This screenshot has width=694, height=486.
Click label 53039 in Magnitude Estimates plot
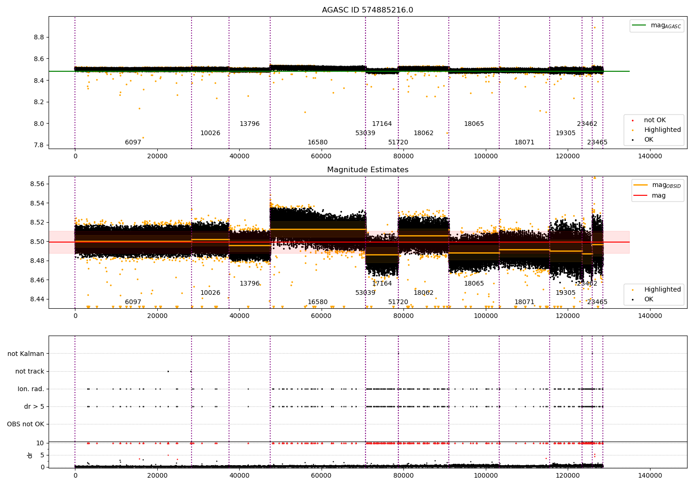click(x=365, y=293)
